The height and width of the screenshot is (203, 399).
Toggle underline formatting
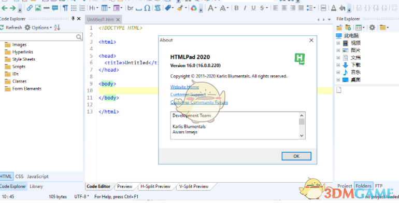(x=253, y=8)
